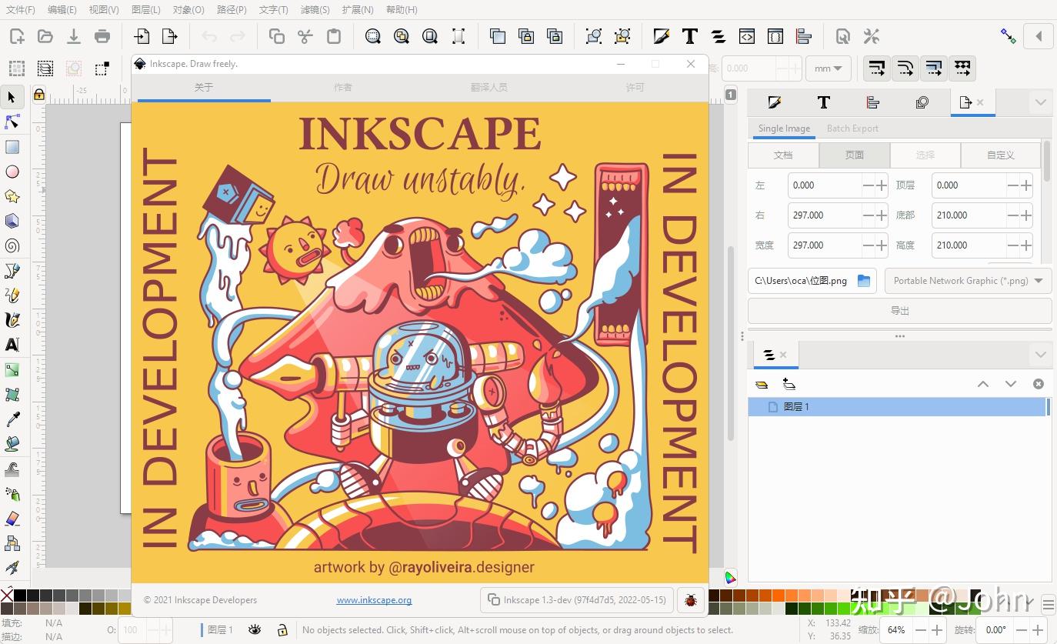Click the no-paint X swatch
Image resolution: width=1057 pixels, height=644 pixels.
[7, 596]
